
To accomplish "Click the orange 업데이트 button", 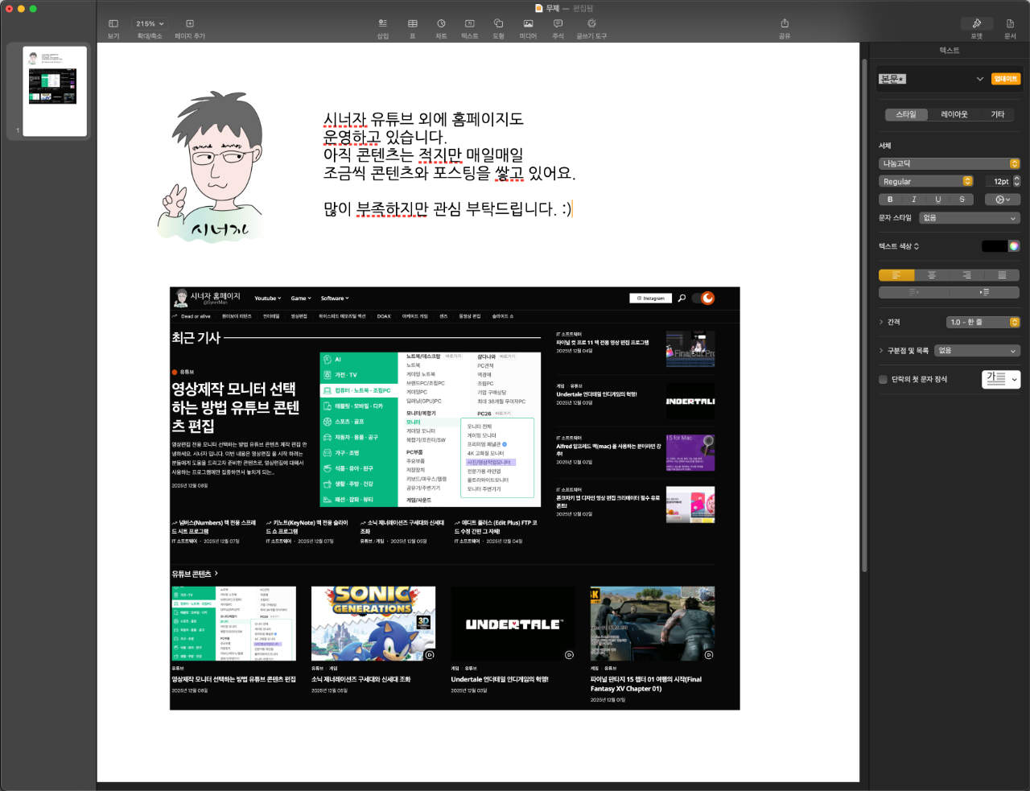I will coord(1005,79).
